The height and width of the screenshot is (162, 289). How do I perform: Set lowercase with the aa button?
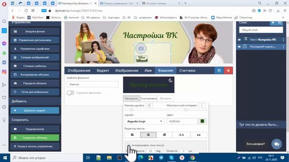pyautogui.click(x=199, y=135)
